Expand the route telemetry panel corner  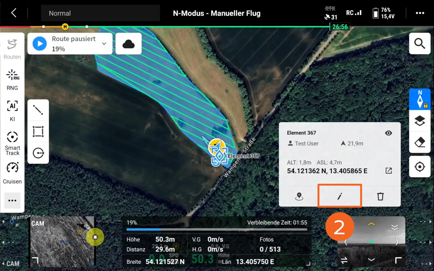click(x=308, y=263)
